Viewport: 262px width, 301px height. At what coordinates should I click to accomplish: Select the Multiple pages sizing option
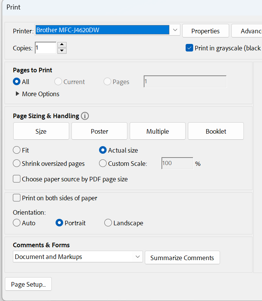[158, 131]
